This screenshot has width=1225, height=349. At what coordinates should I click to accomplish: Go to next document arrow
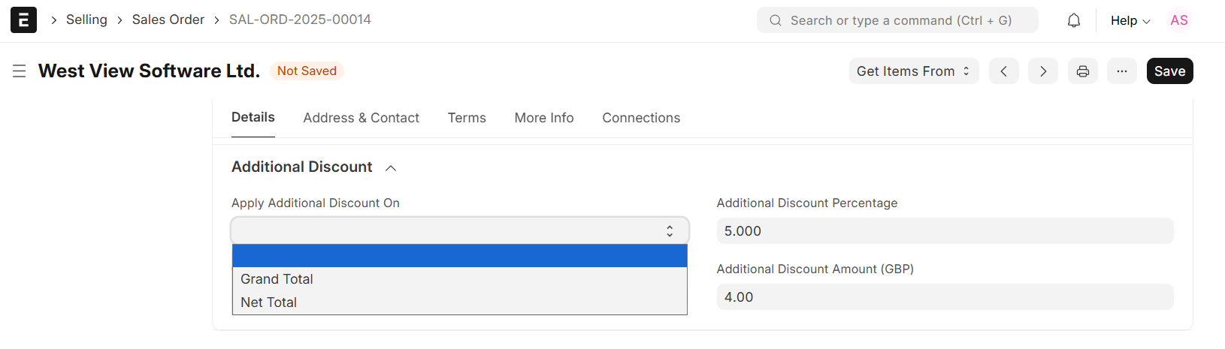click(1043, 71)
